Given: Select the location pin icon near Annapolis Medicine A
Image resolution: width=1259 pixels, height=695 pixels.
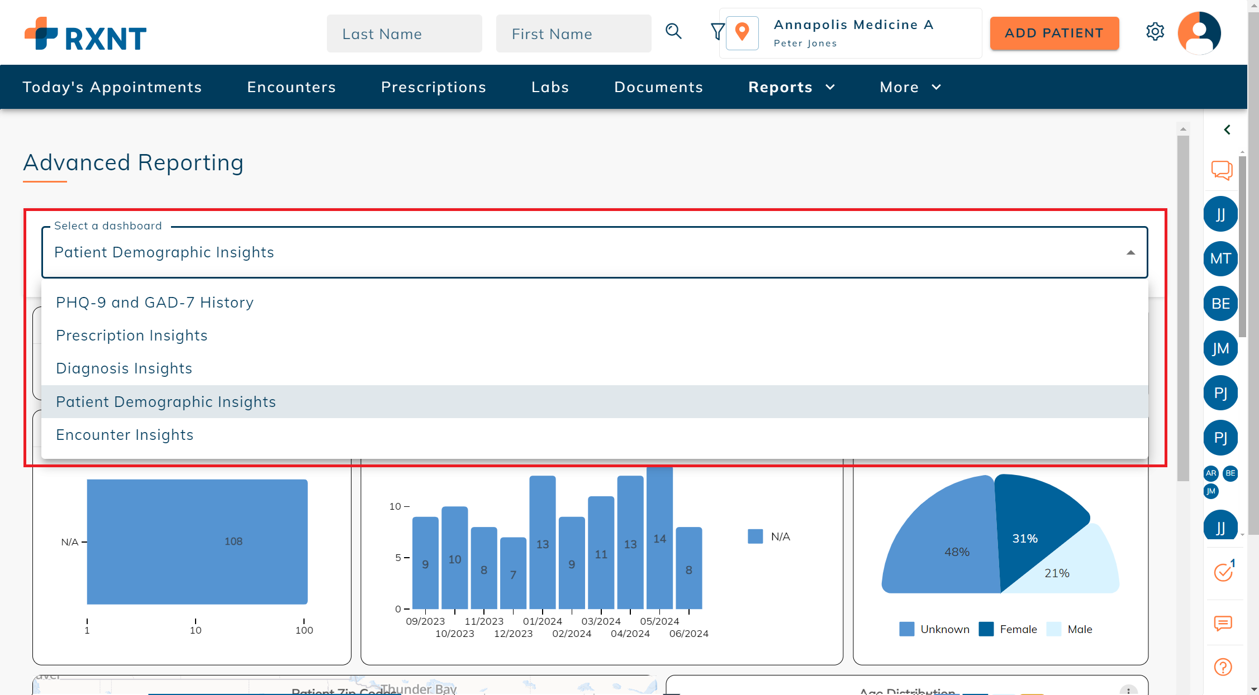Looking at the screenshot, I should (x=742, y=32).
